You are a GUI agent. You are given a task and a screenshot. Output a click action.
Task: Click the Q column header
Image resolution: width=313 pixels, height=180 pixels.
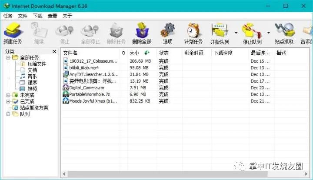pos(123,53)
